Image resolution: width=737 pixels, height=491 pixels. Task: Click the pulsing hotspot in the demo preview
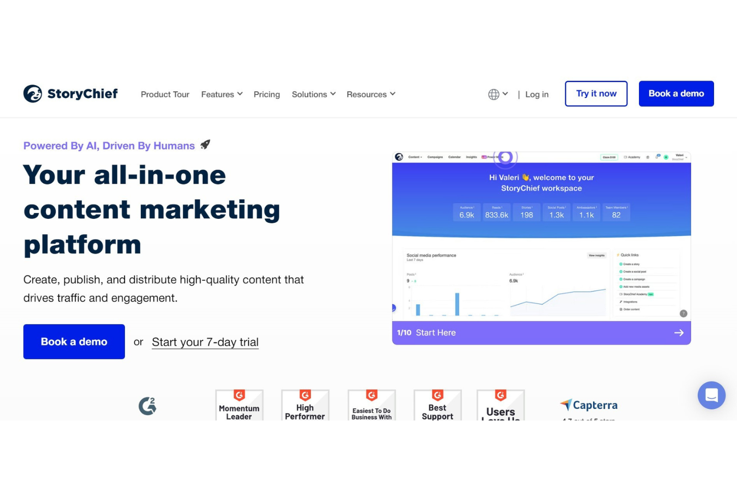pos(505,157)
